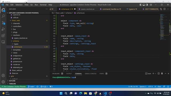Screen dimensions: 171x96
Task: Open errors and warnings indicator
Action: [44, 86]
